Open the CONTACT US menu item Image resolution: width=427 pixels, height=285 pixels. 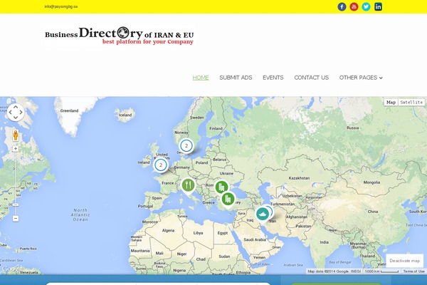[311, 78]
